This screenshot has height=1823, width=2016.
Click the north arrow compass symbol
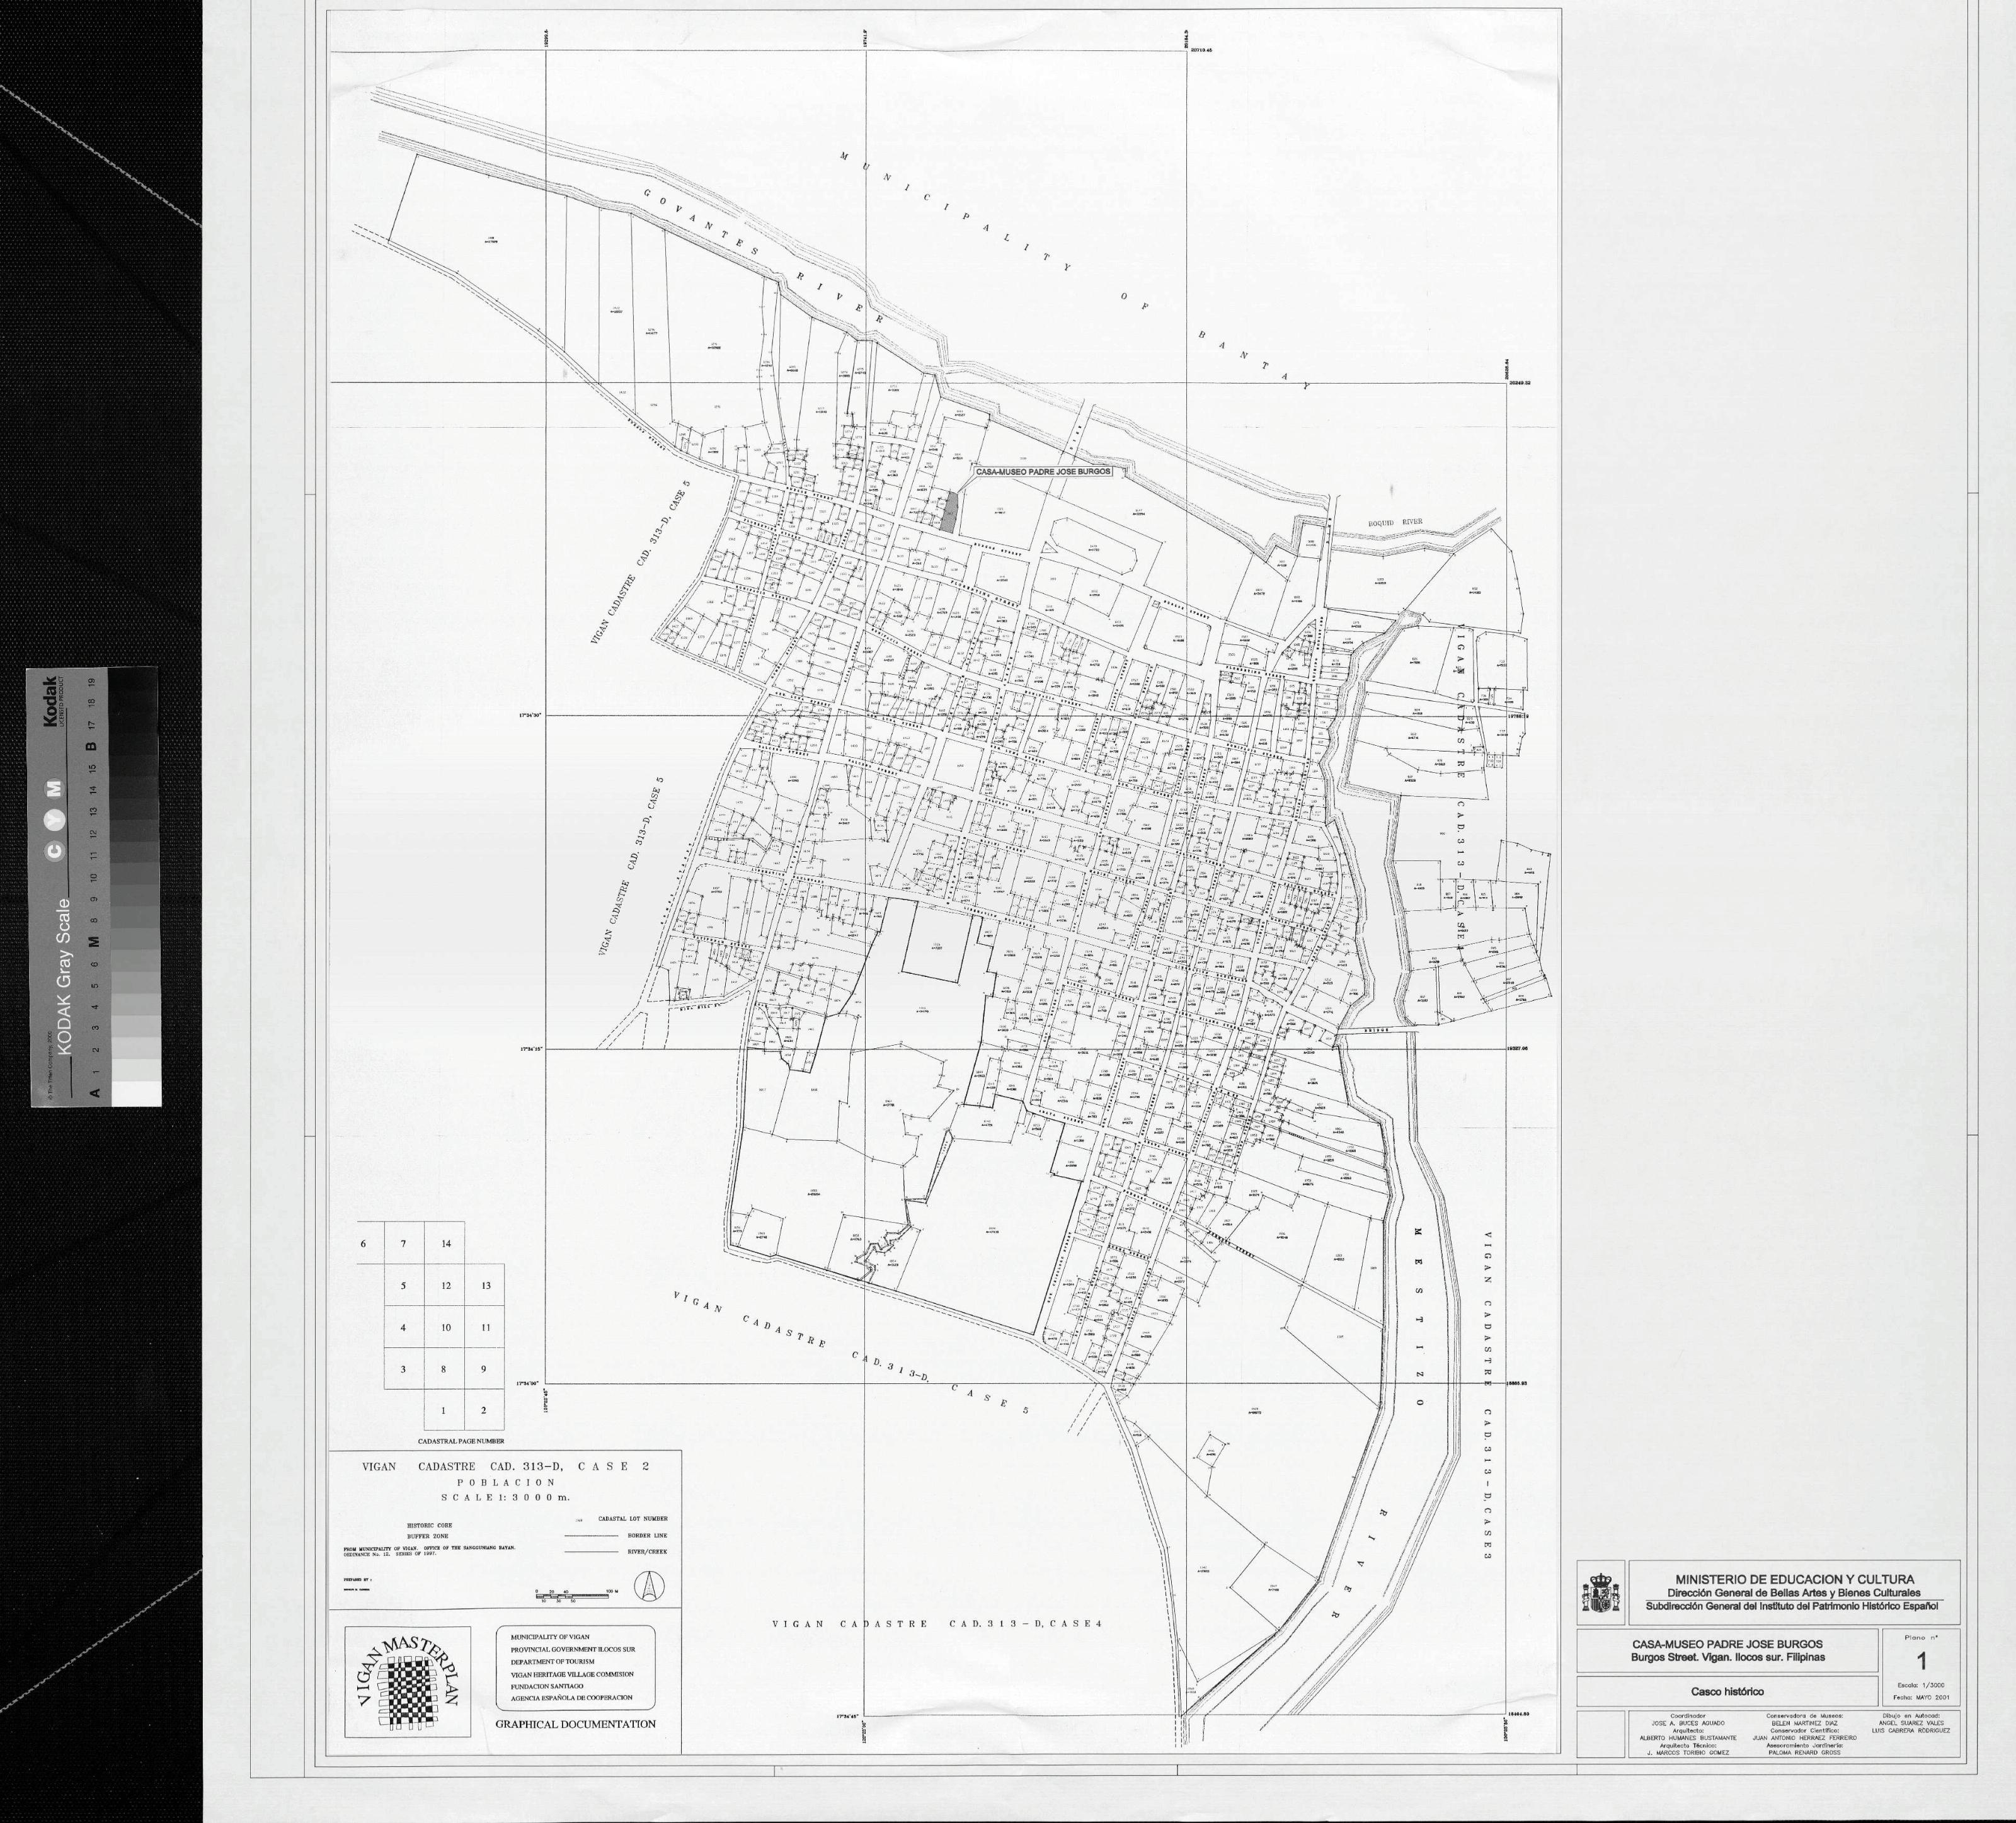click(651, 1585)
